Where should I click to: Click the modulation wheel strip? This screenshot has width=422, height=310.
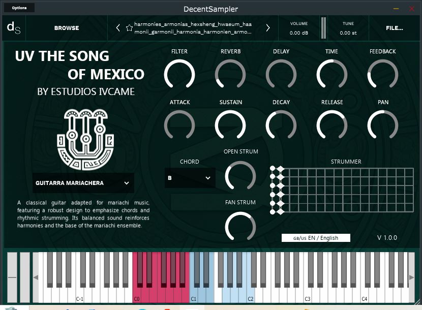coord(25,277)
